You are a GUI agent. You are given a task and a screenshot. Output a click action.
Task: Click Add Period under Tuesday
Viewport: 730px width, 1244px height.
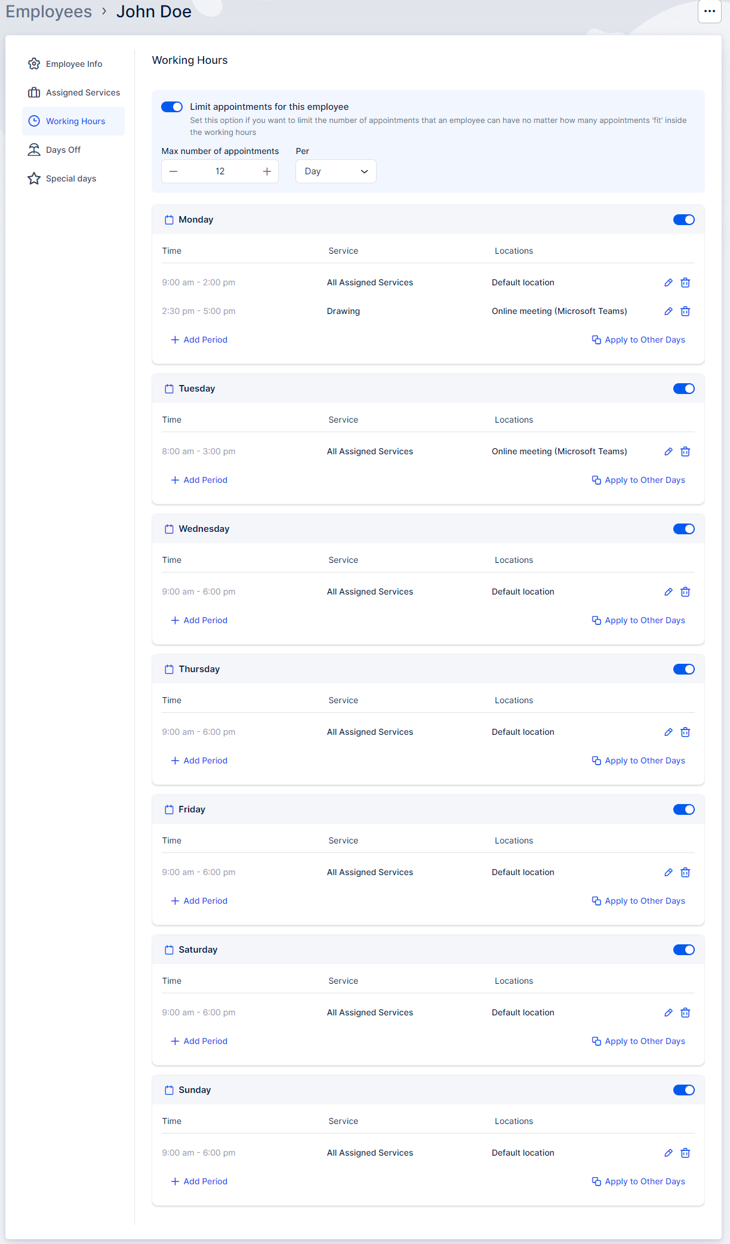pos(199,480)
